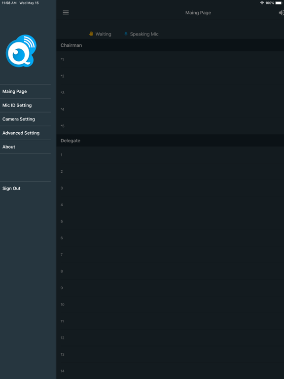Tap the Speaking Mic legend label
Viewport: 284px width, 379px height.
(x=144, y=34)
